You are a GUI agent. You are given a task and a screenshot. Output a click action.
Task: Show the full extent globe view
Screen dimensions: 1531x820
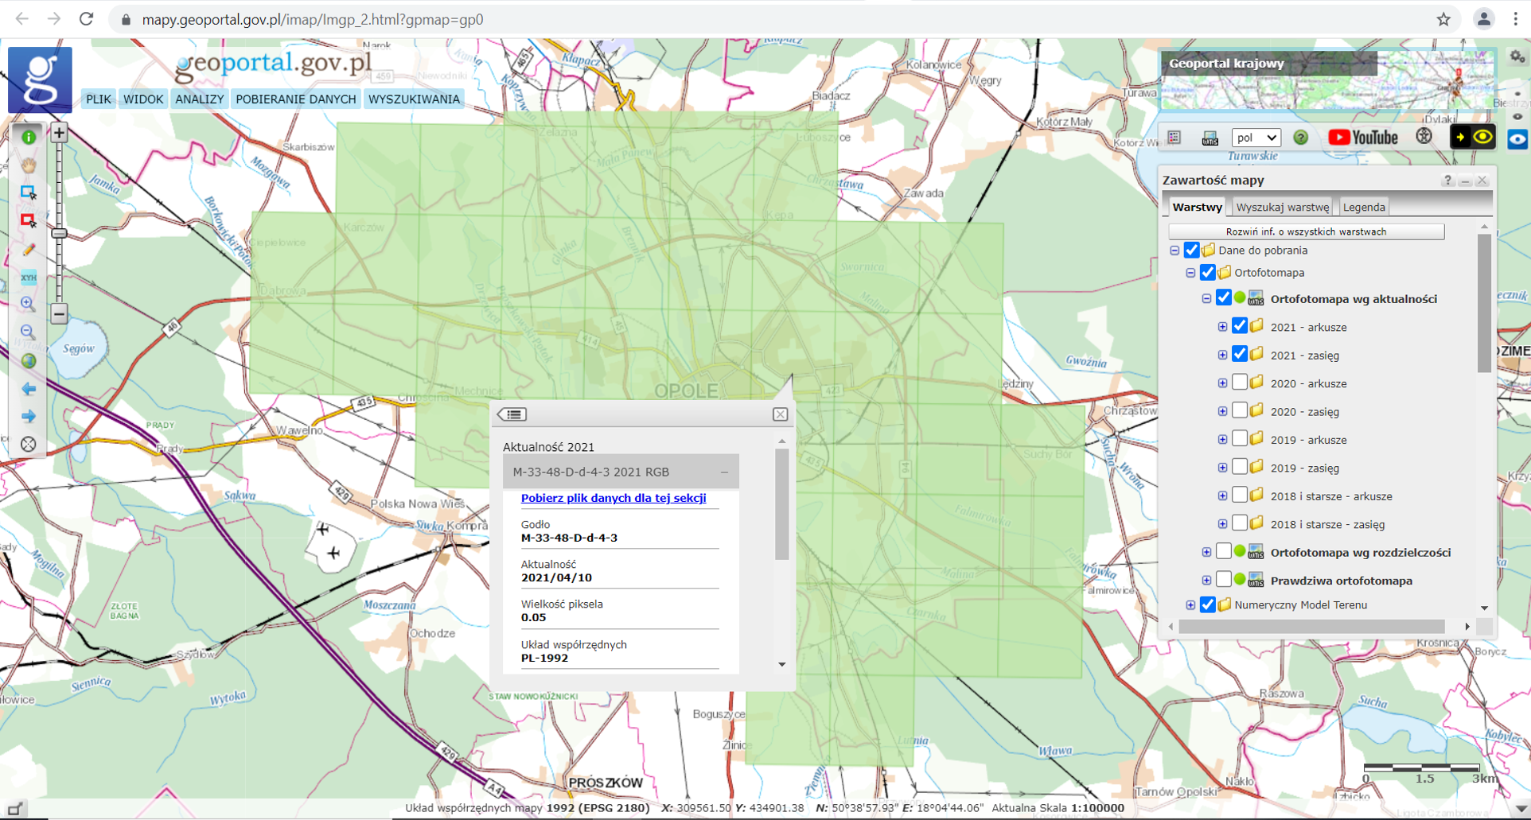click(x=29, y=361)
